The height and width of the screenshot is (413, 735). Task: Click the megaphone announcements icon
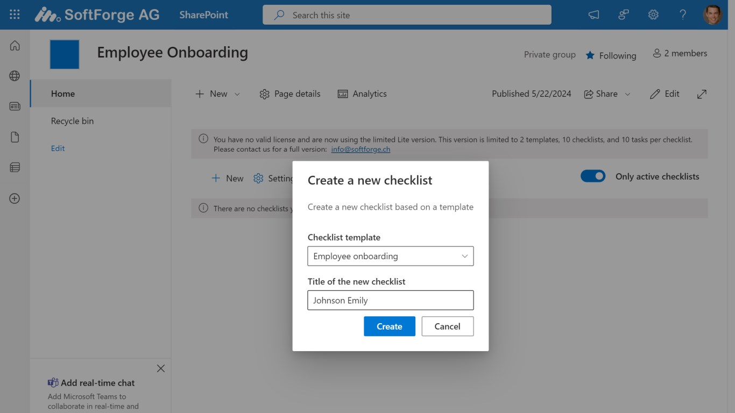tap(593, 15)
